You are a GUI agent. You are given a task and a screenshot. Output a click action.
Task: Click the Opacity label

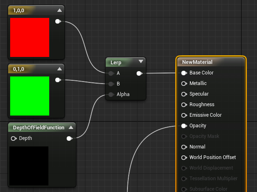coord(198,126)
